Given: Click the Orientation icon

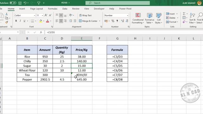Looking at the screenshot, I should (71, 15).
